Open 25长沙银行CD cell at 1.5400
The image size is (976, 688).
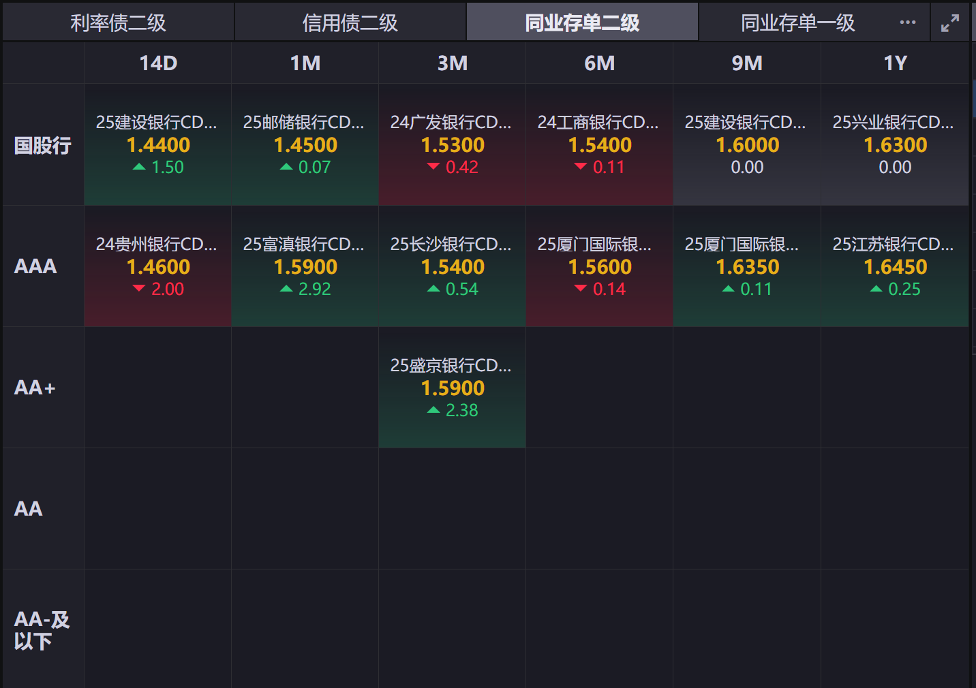click(x=453, y=266)
